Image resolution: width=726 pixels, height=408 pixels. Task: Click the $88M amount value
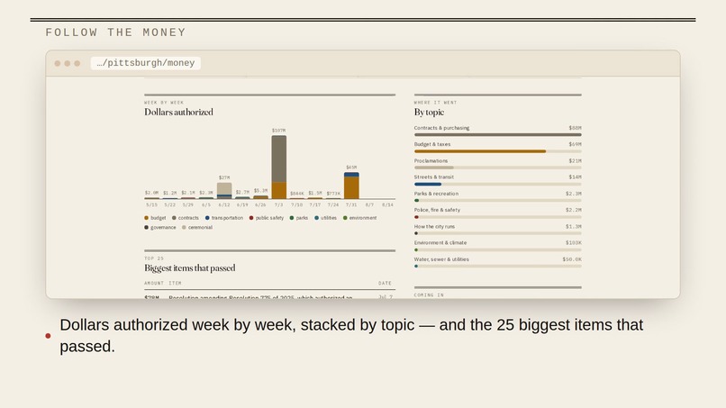tap(575, 128)
